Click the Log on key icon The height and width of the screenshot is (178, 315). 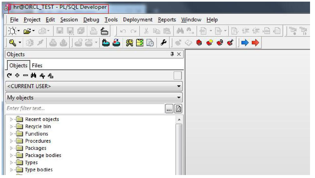pyautogui.click(x=13, y=43)
